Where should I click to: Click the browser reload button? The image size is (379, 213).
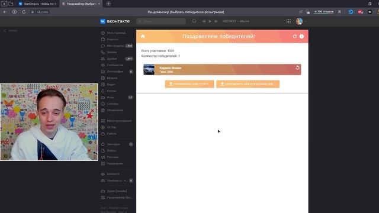(x=24, y=12)
